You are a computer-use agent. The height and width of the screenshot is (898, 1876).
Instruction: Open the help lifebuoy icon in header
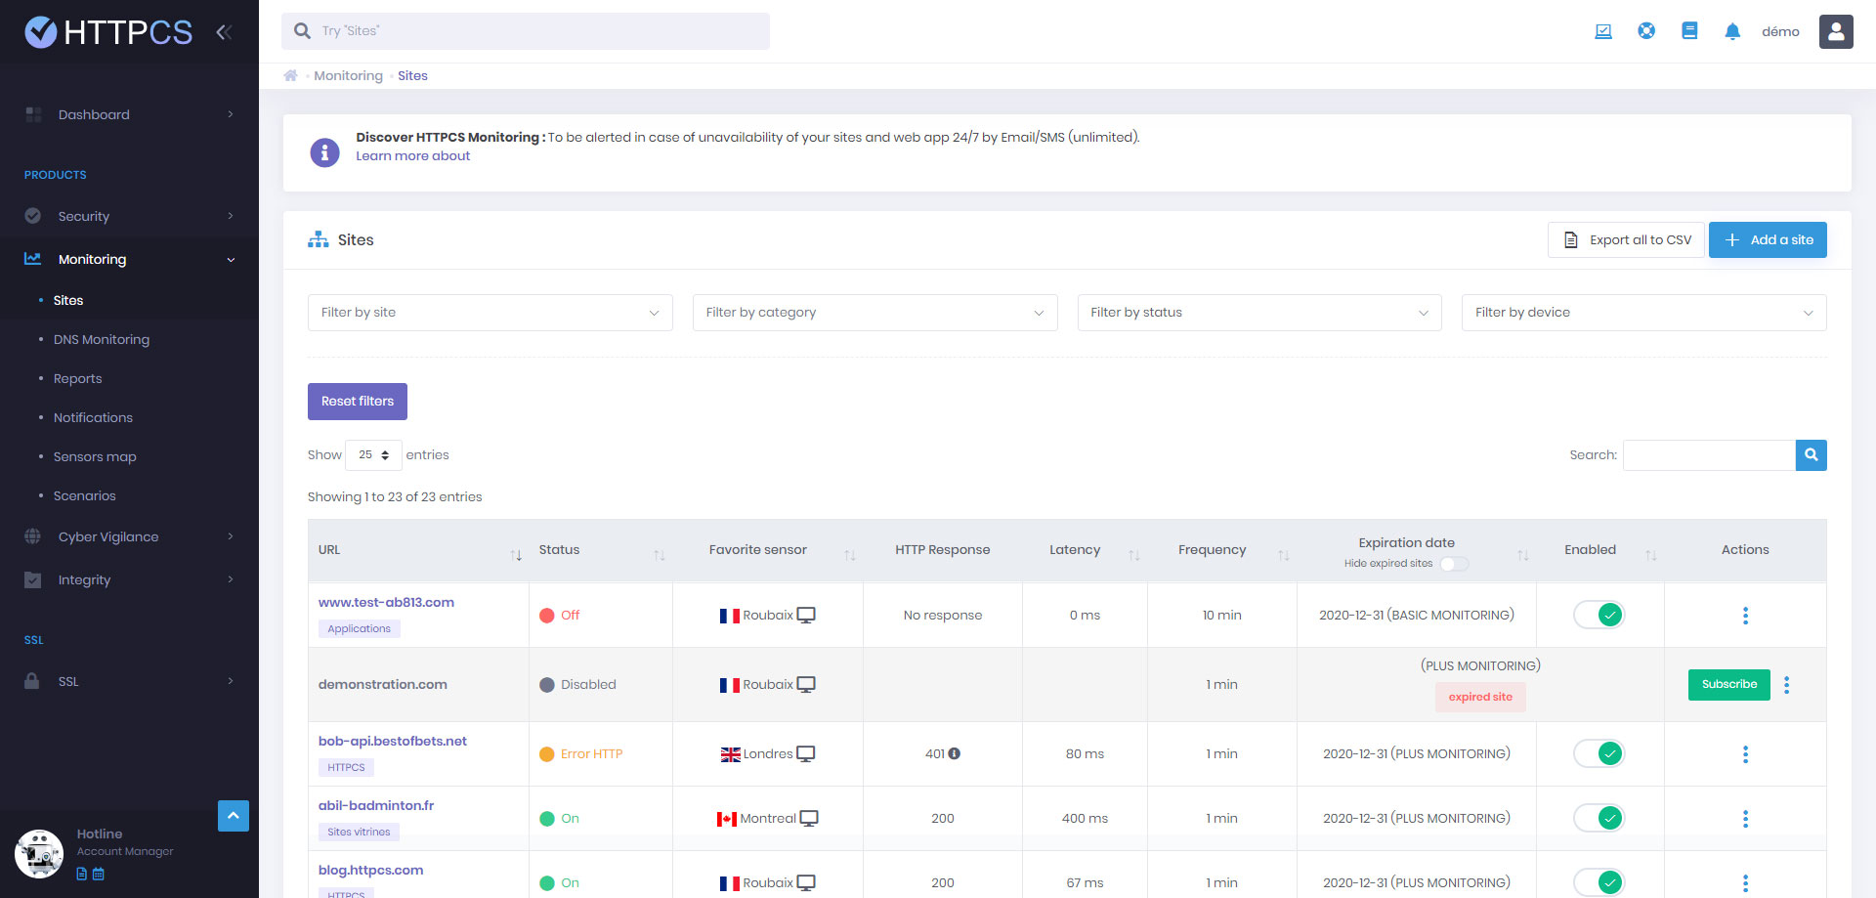[1646, 31]
